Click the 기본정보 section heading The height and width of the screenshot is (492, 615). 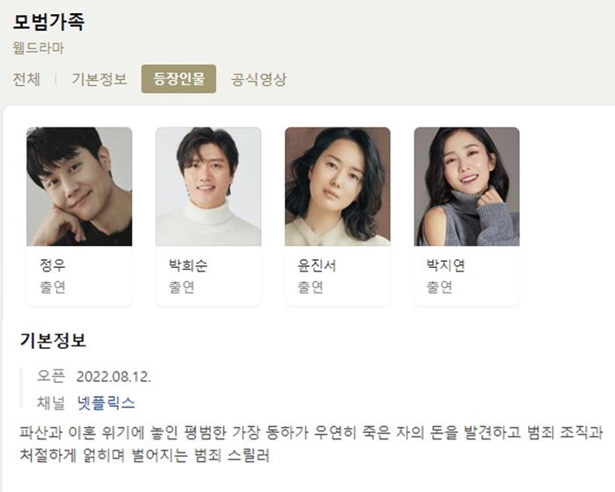pos(53,340)
